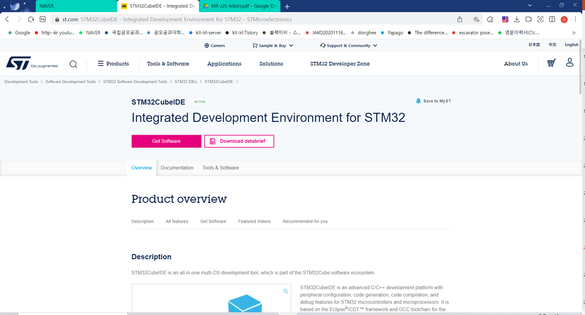Click the flag translation extension icon

(x=505, y=19)
